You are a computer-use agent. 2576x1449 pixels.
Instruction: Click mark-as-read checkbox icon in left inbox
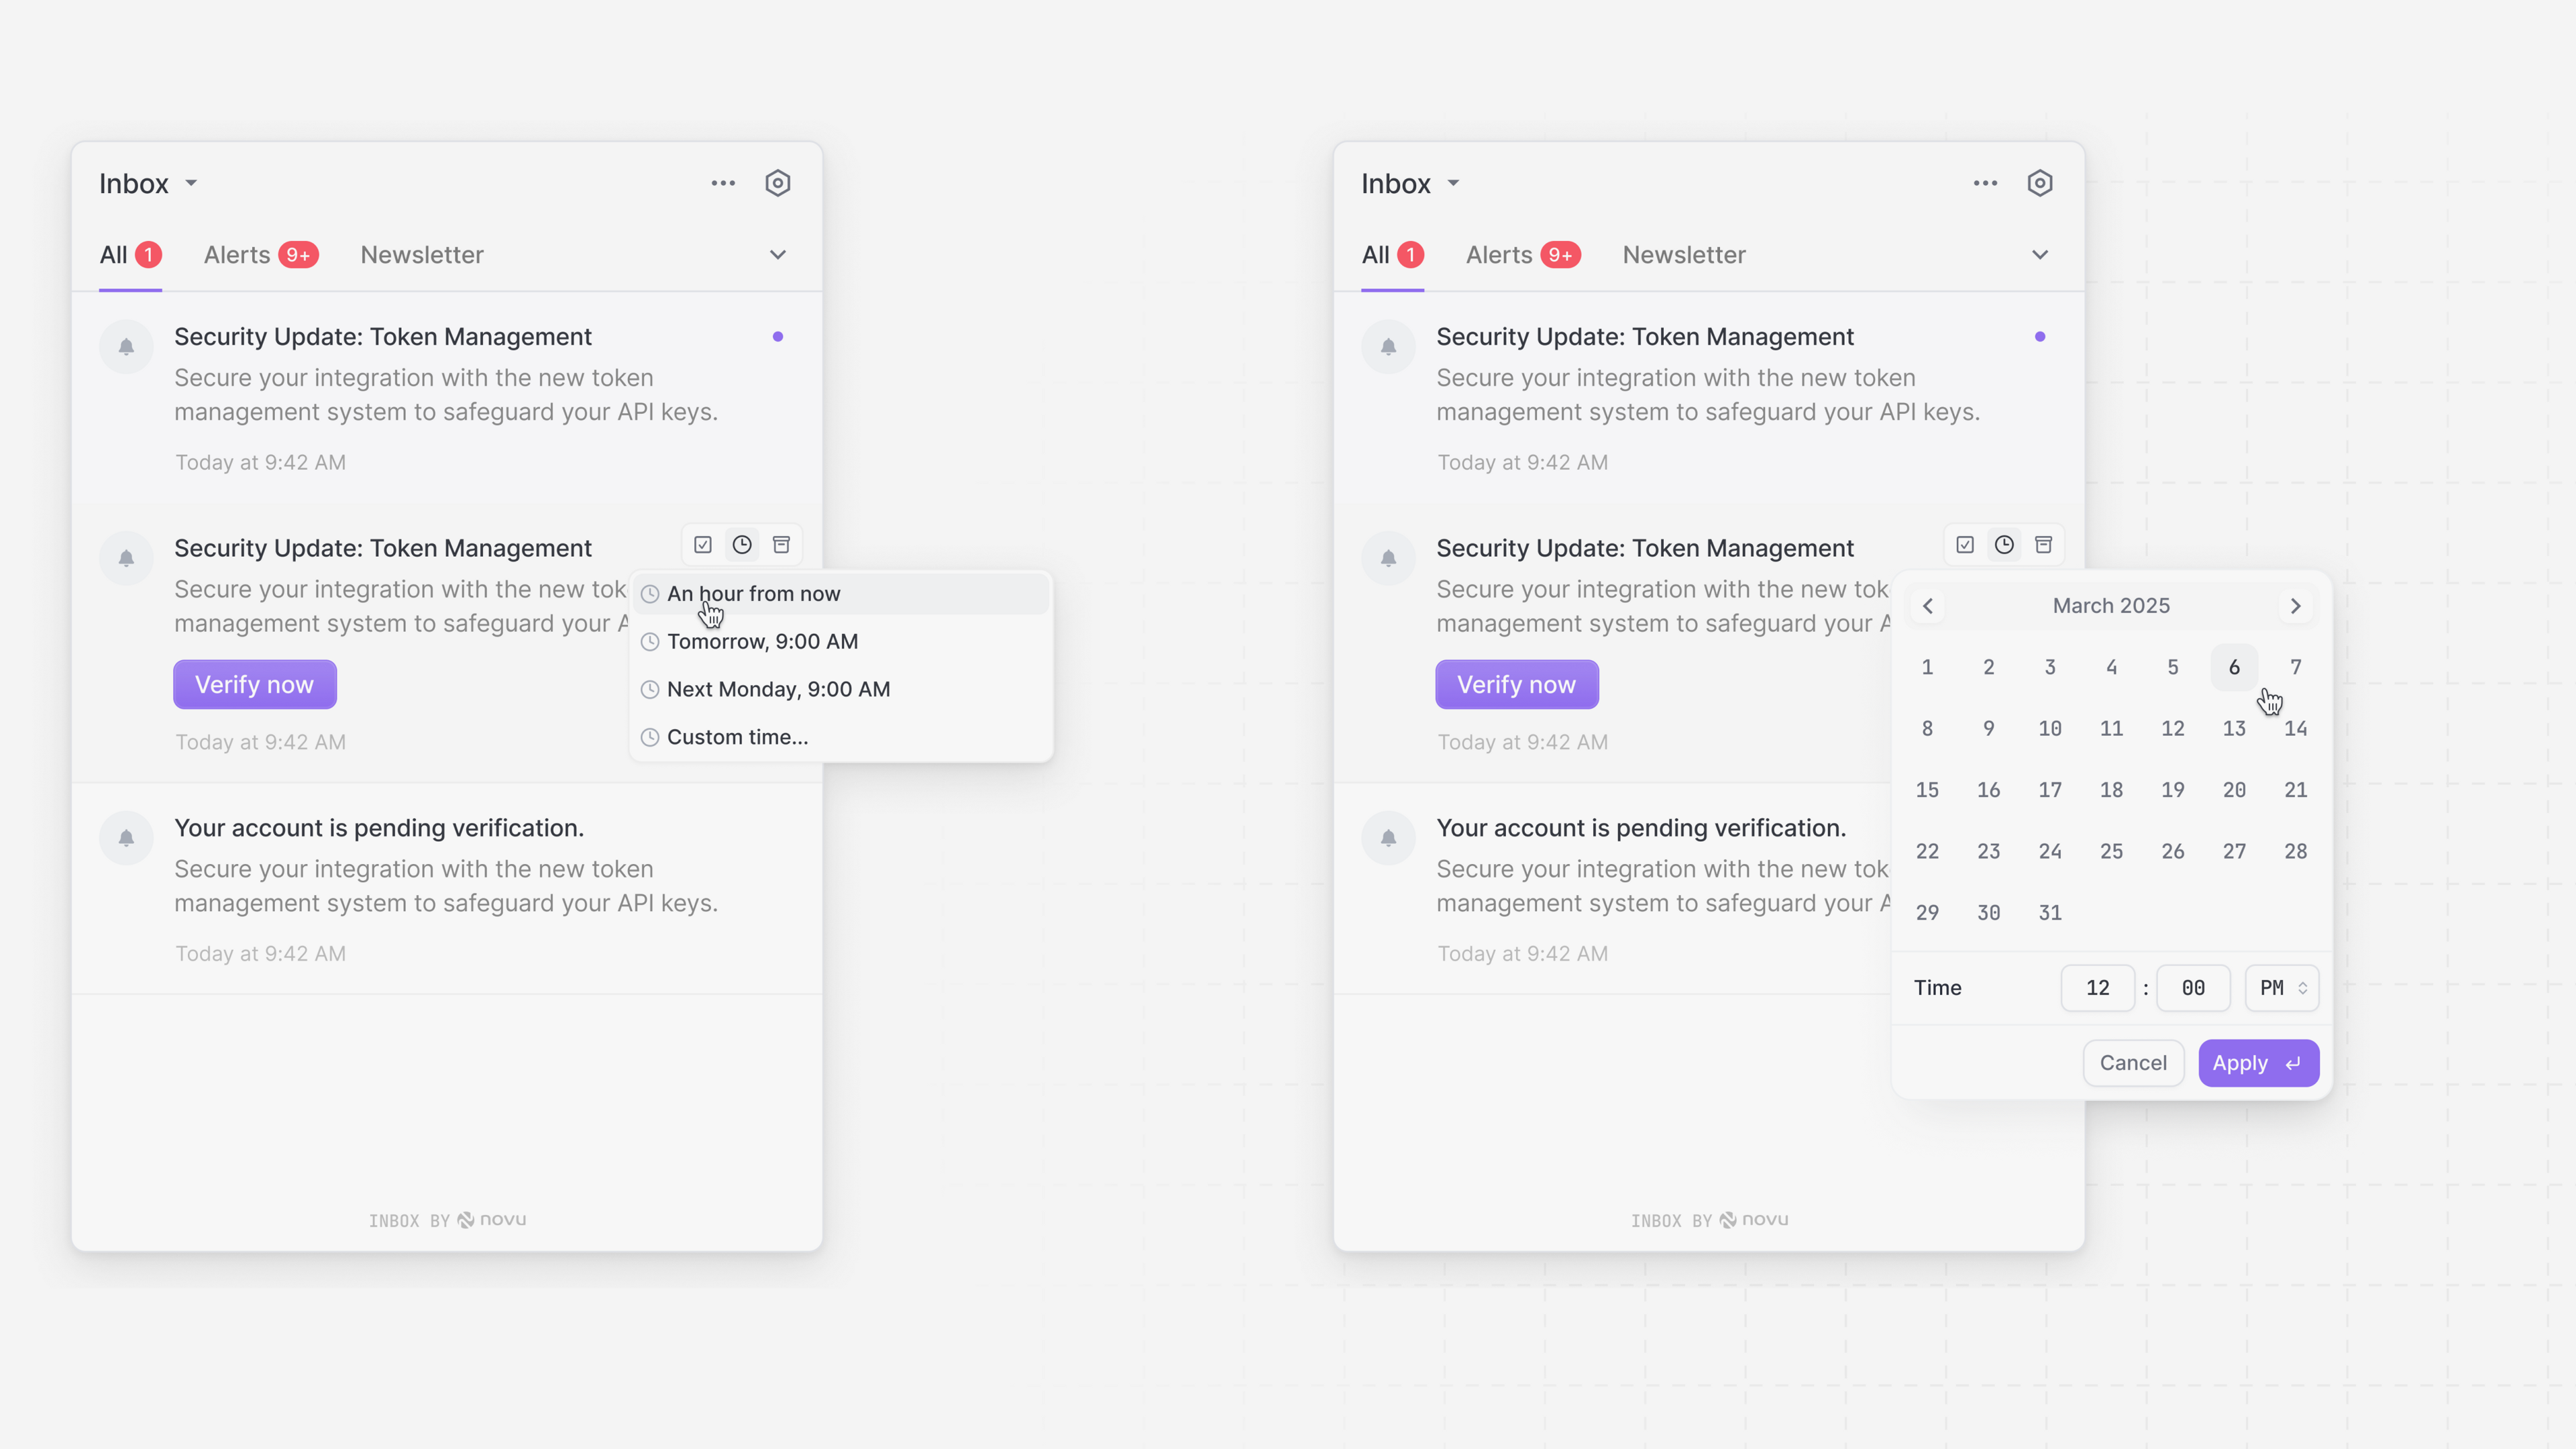[703, 545]
